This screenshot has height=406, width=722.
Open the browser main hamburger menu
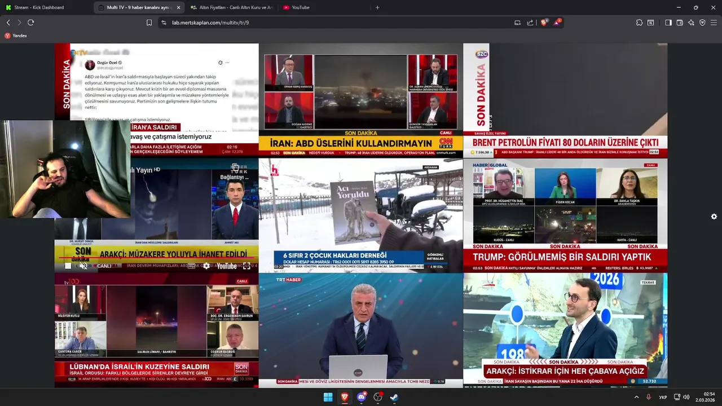[x=714, y=23]
